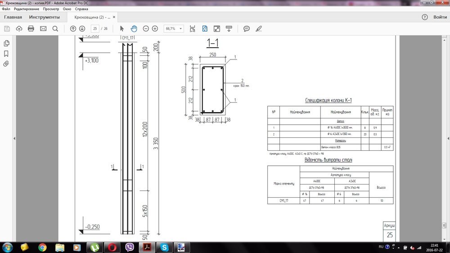Open the Просмотр menu
The image size is (450, 253).
point(51,9)
